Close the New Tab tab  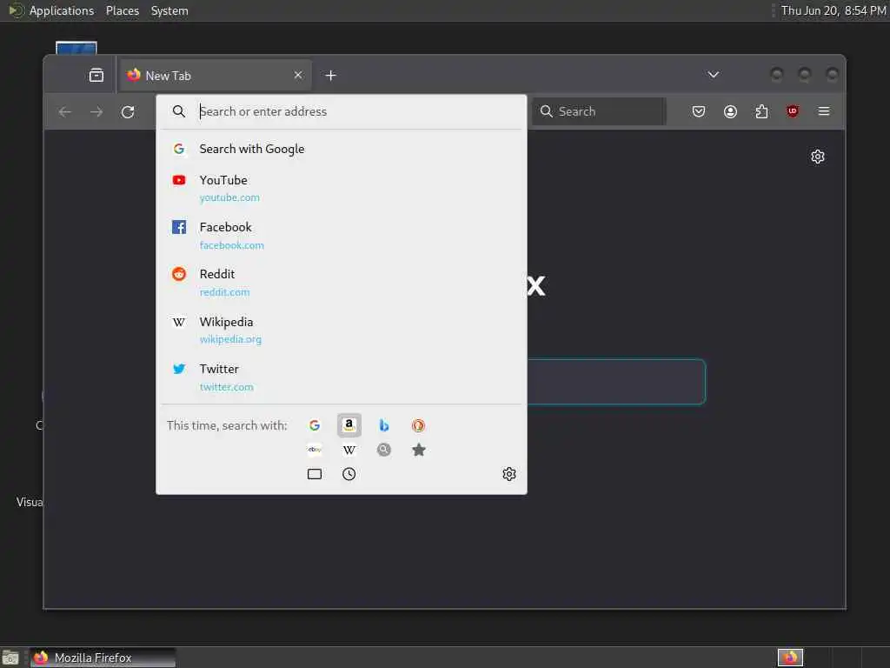coord(298,75)
